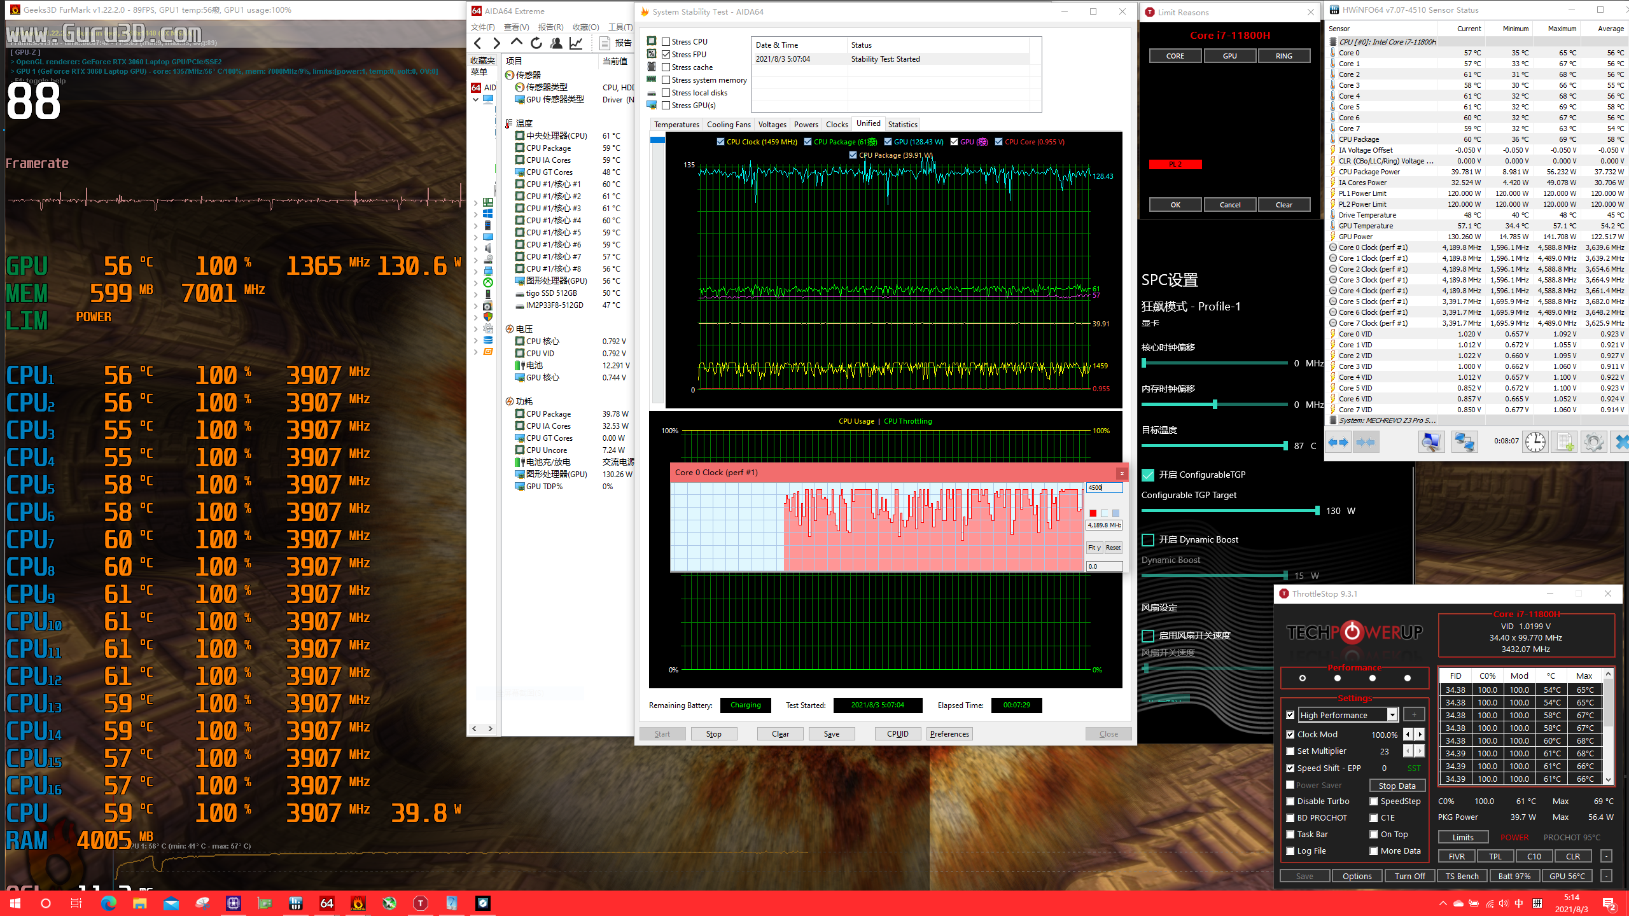Image resolution: width=1629 pixels, height=916 pixels.
Task: Click HWiNFO clock reset timer icon
Action: tap(1535, 442)
